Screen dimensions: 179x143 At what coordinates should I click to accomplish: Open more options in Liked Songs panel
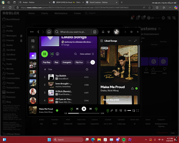(130, 41)
